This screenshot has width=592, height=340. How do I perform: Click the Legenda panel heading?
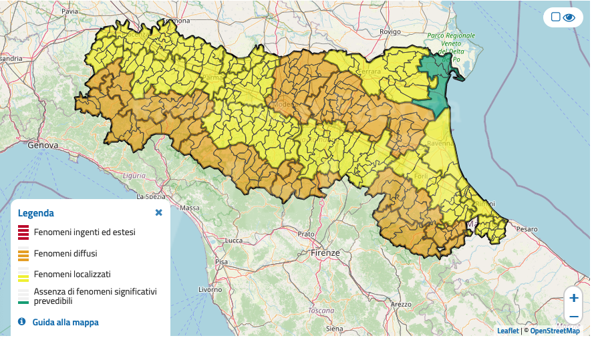pyautogui.click(x=36, y=214)
